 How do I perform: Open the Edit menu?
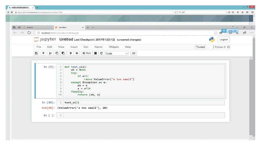pos(49,47)
